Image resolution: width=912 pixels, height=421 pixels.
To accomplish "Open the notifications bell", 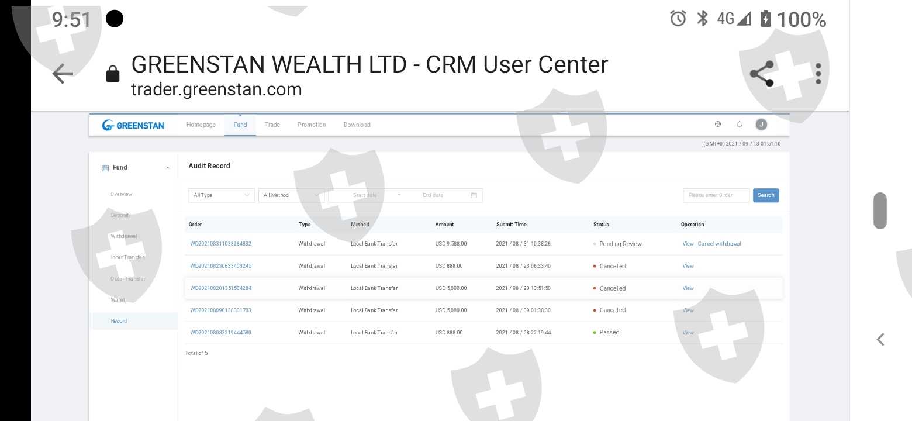I will [740, 124].
